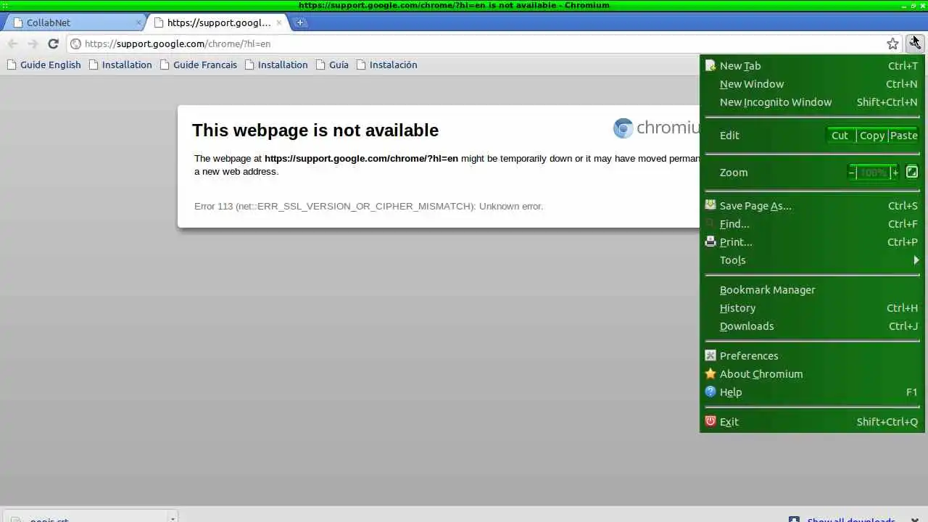Click the star icon beside About Chromium
Screen dimensions: 928x522
click(x=710, y=373)
